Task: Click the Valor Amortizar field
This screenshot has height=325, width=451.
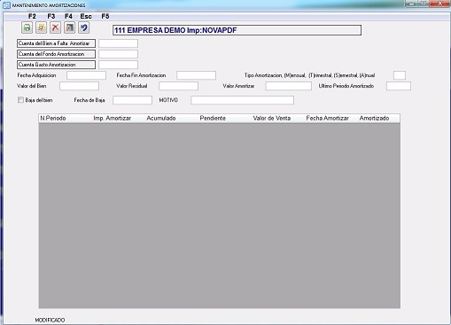Action: 289,86
